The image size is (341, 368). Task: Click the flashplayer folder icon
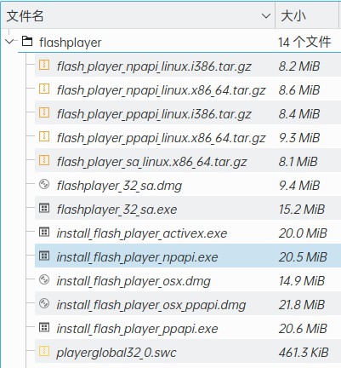click(27, 42)
